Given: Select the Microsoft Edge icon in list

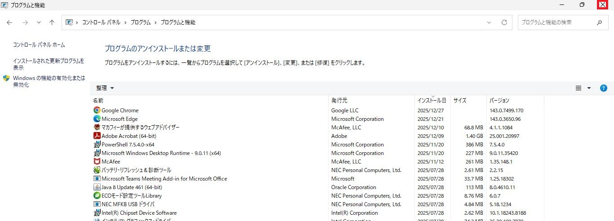Looking at the screenshot, I should coord(97,119).
